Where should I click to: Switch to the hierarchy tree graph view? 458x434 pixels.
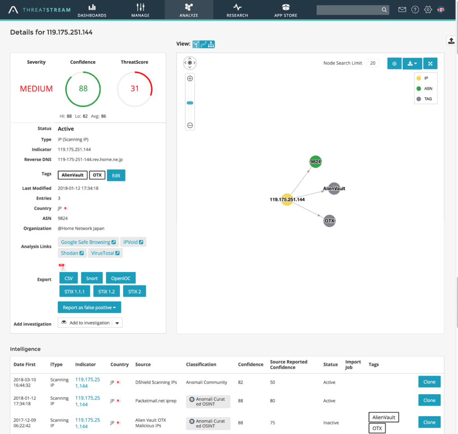(x=211, y=44)
